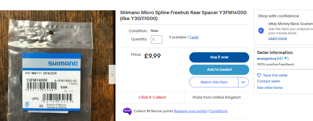Show the next product photo with the arrow
Image resolution: width=313 pixels, height=121 pixels.
click(x=112, y=75)
